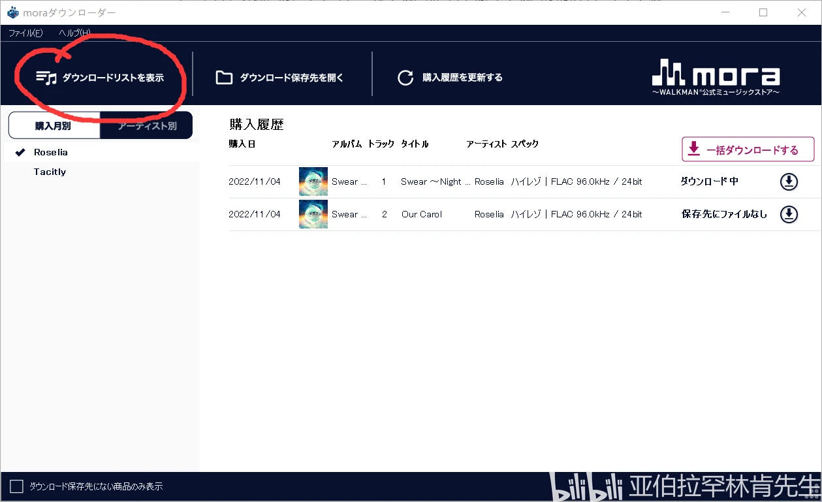Switch to アーティスト別 tab

click(147, 125)
